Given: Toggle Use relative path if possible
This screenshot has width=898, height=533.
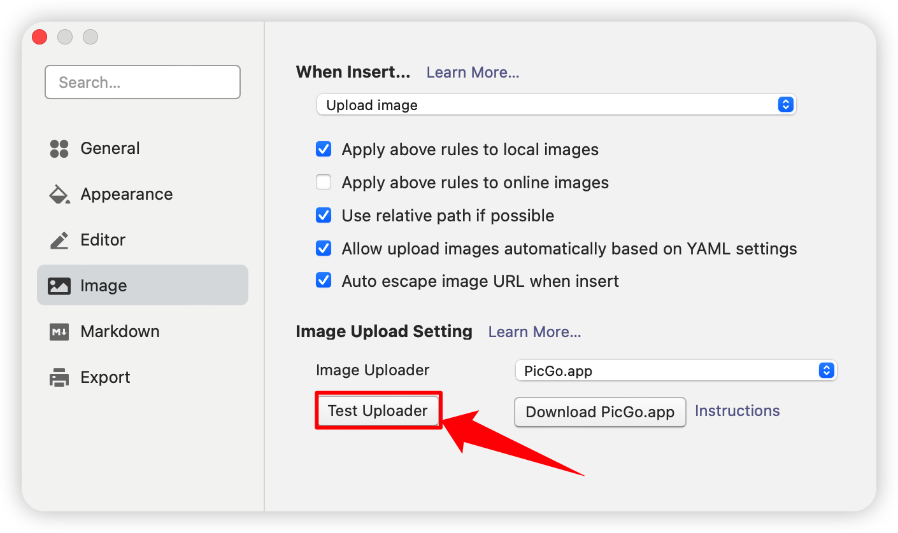Looking at the screenshot, I should coord(324,216).
